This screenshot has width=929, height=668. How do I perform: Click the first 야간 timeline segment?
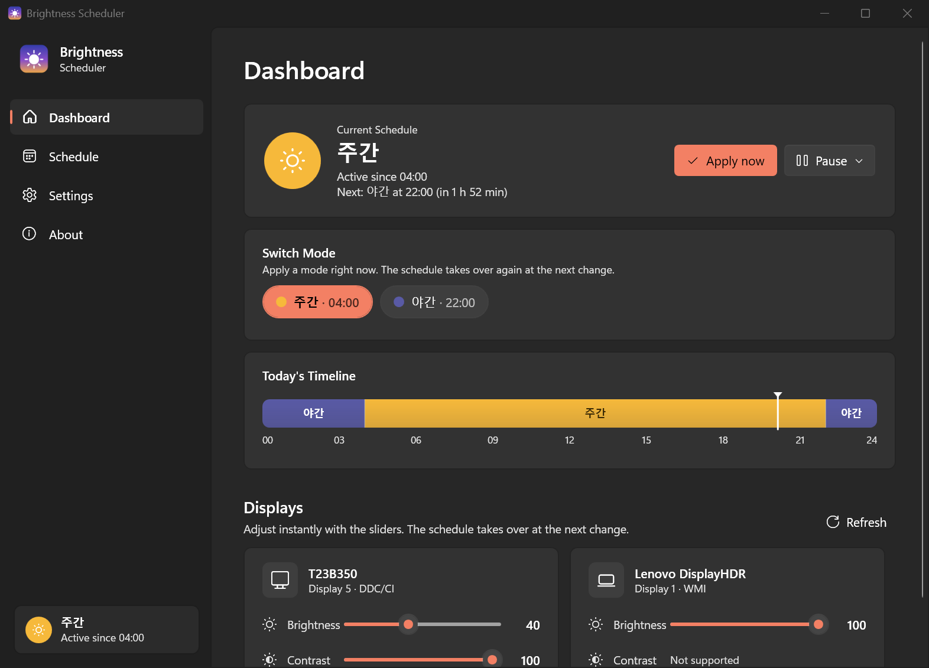pos(313,413)
